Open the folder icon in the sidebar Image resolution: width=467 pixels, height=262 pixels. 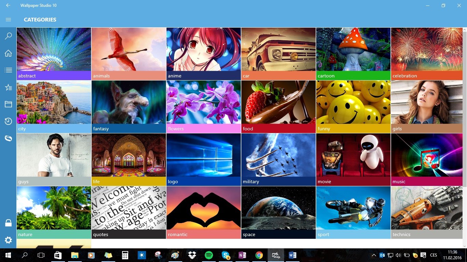(x=8, y=104)
